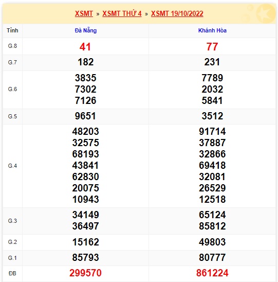
Task: Open the XSMT 19/10/2022 link
Action: (177, 14)
